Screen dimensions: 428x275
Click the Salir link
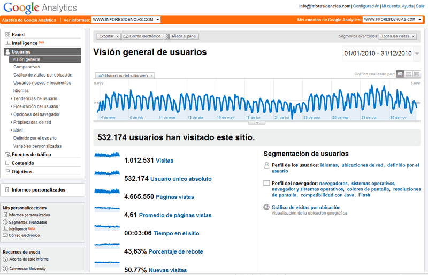click(420, 6)
